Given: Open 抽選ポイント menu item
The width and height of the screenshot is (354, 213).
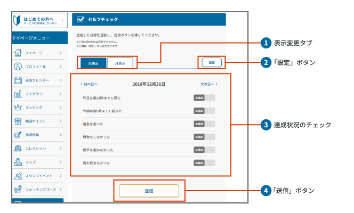Looking at the screenshot, I should click(x=38, y=121).
